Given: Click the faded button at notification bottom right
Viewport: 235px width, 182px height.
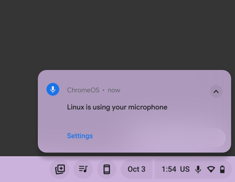Looking at the screenshot, I should pos(213,138).
